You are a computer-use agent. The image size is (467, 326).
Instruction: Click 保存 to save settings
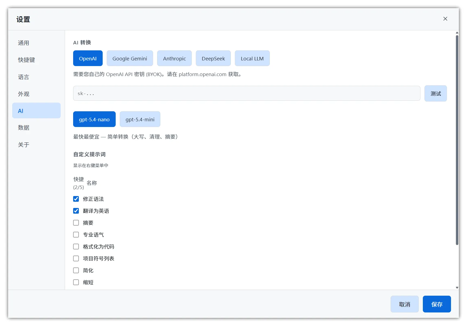[436, 304]
